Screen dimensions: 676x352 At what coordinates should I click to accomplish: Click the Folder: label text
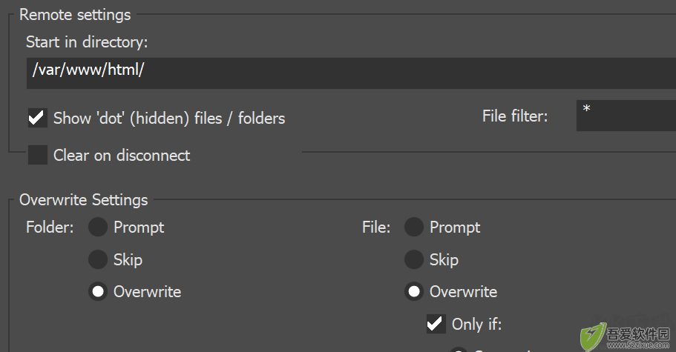click(50, 228)
